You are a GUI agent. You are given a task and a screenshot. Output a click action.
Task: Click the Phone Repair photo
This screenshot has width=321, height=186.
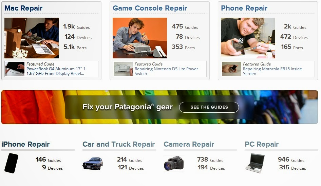(248, 38)
